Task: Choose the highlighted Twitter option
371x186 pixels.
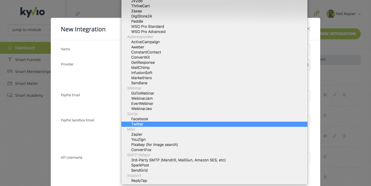Action: click(x=214, y=124)
